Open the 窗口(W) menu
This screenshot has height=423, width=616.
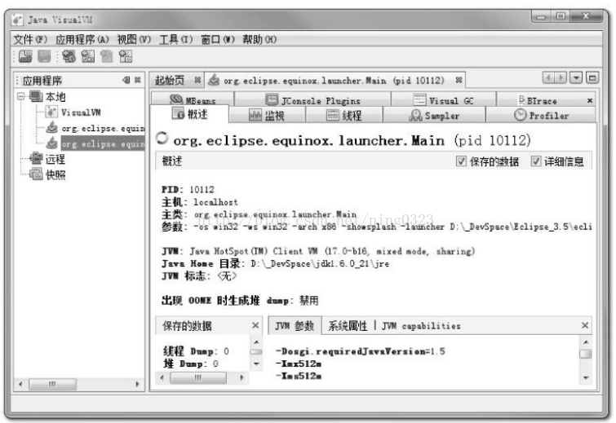coord(218,40)
